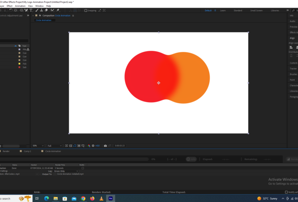
Task: Select the Puppet Pin tool
Action: point(58,10)
